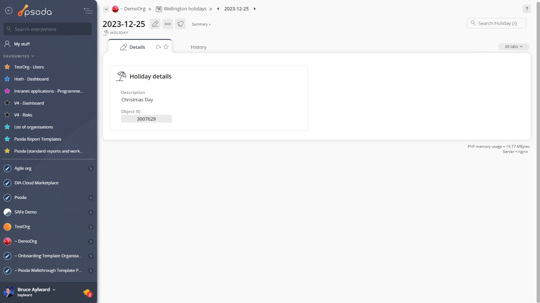Expand the ~ DemoOrg sidebar chevron

tap(91, 242)
